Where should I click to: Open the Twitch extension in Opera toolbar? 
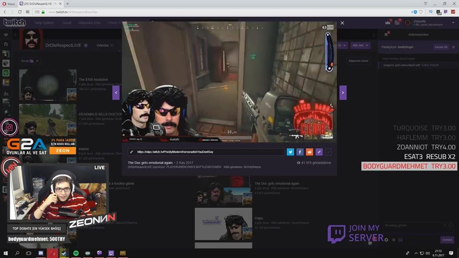446,12
